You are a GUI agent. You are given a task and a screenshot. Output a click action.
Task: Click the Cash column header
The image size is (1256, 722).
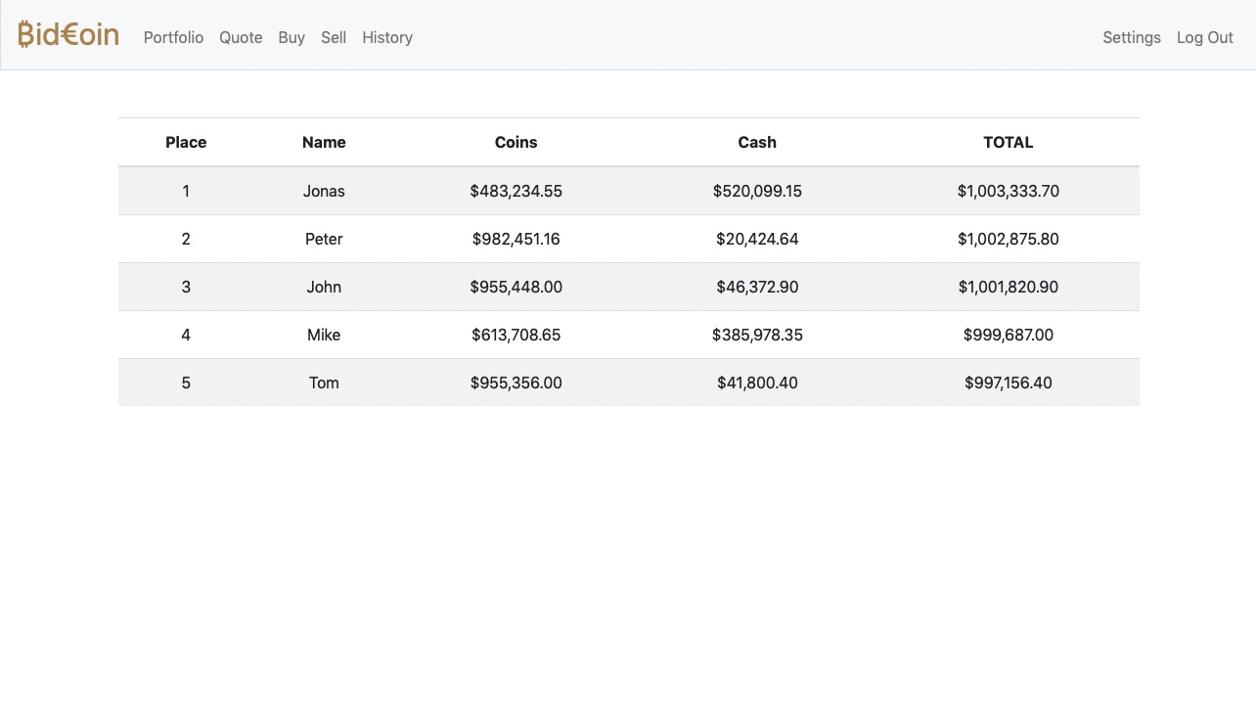pos(757,142)
